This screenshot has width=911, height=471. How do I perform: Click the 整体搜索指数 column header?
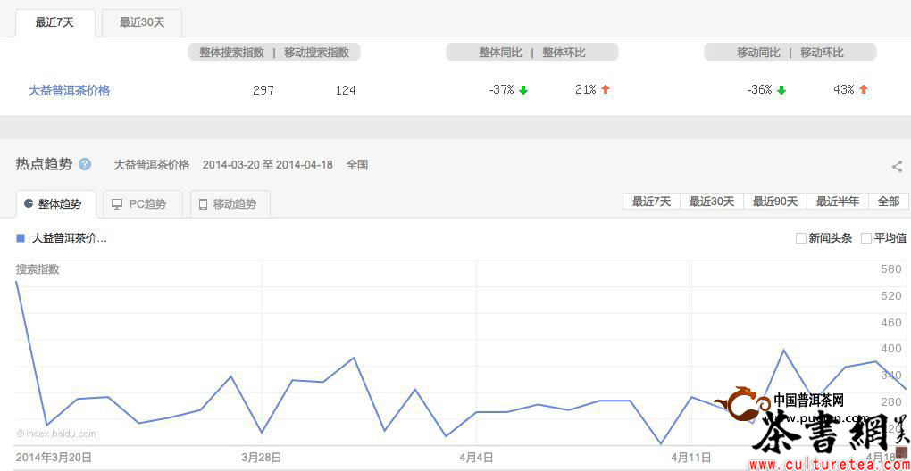(232, 53)
